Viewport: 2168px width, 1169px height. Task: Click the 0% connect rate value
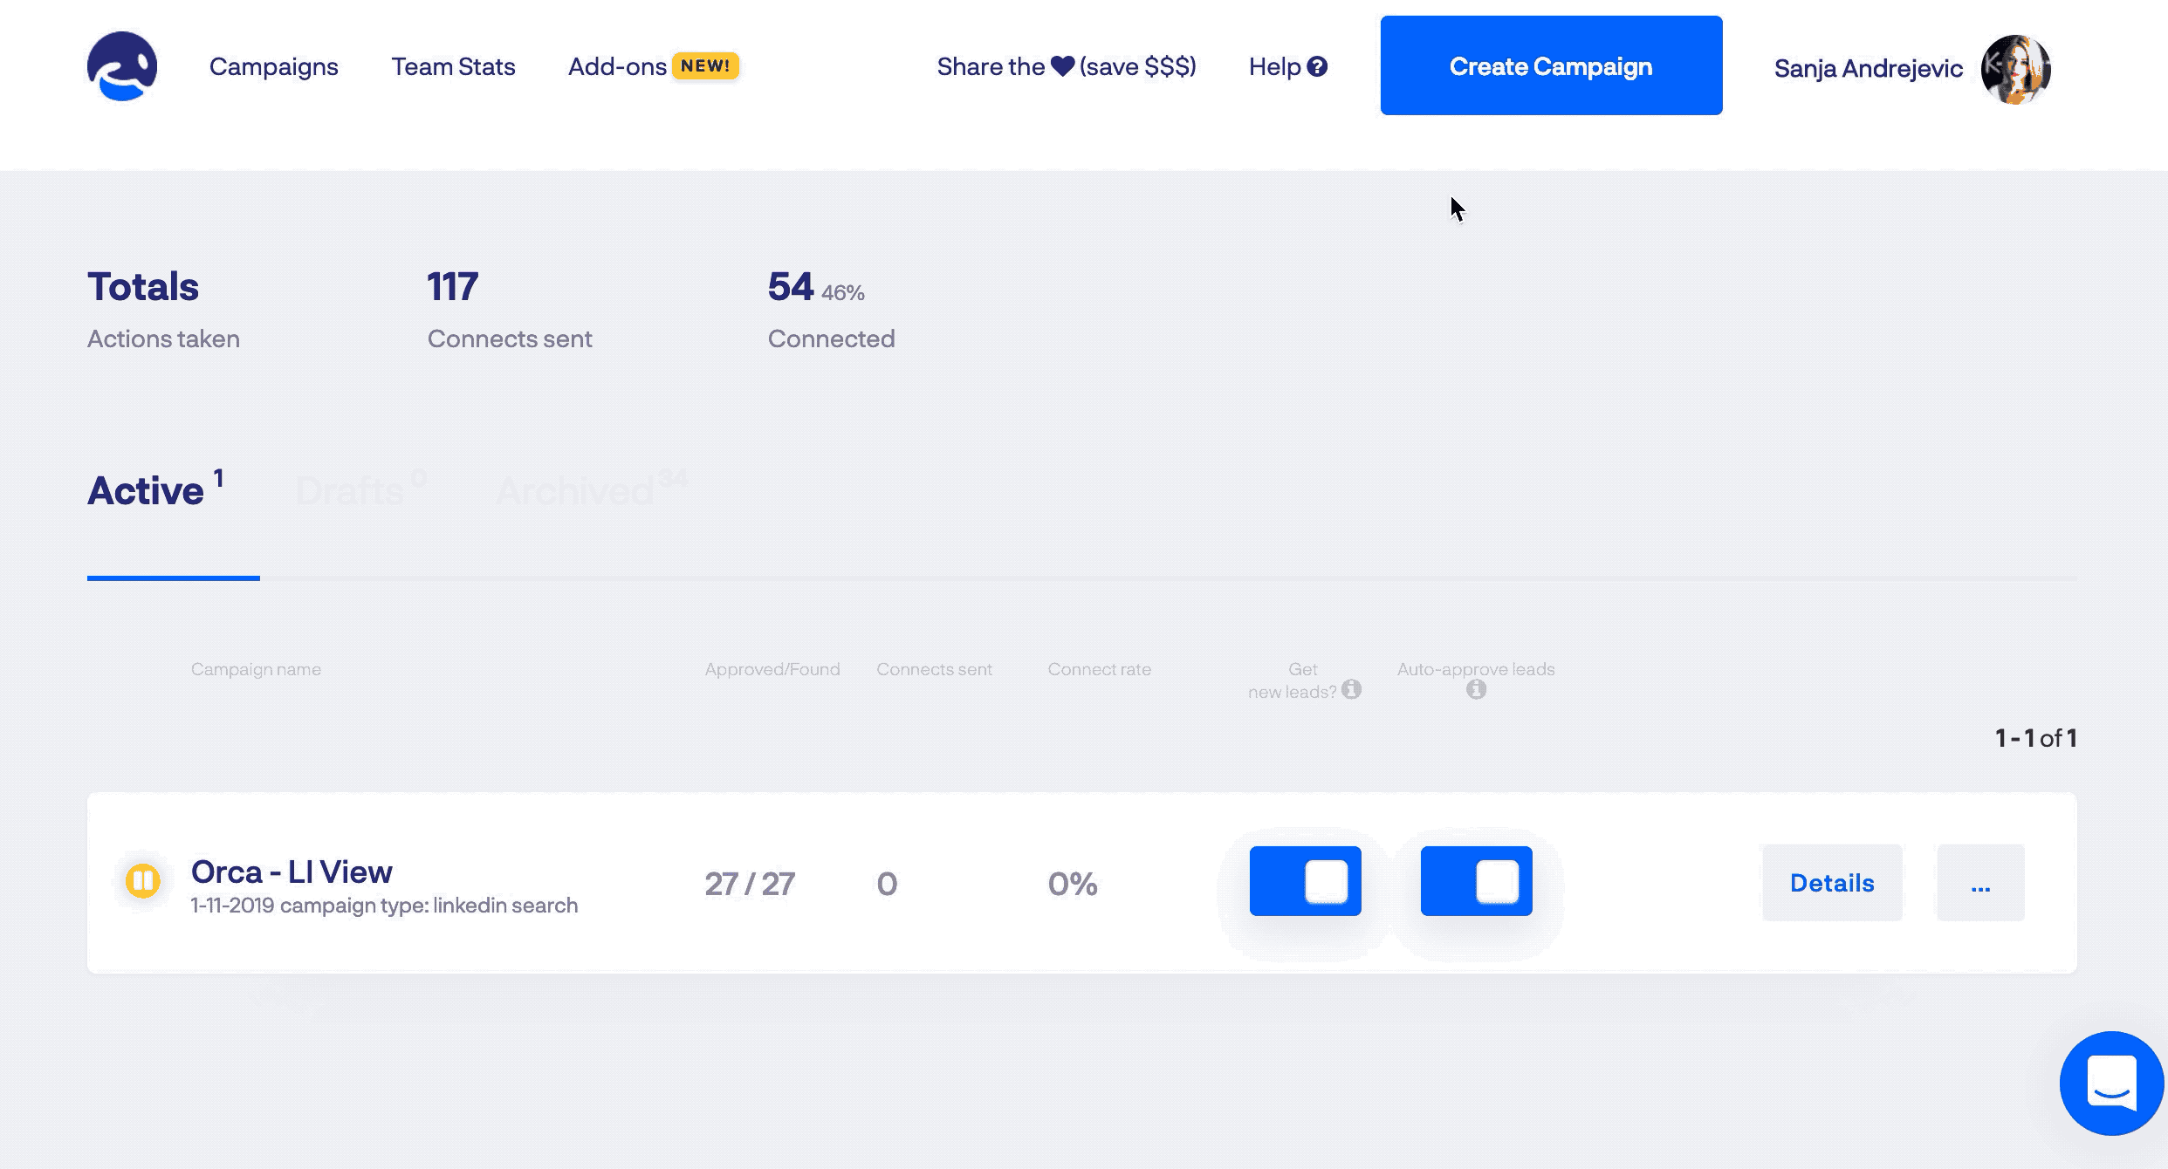tap(1072, 884)
